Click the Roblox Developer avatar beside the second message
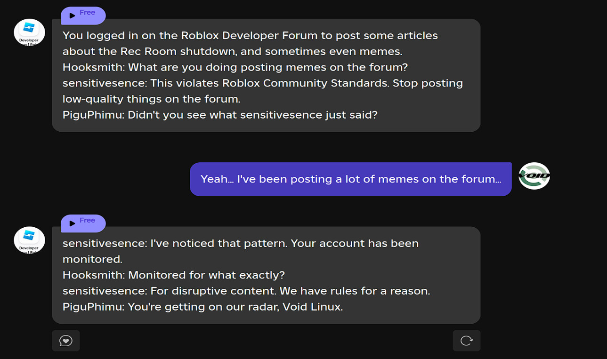 [29, 240]
